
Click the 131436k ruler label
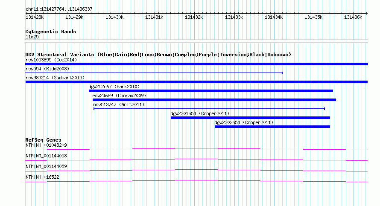point(353,17)
